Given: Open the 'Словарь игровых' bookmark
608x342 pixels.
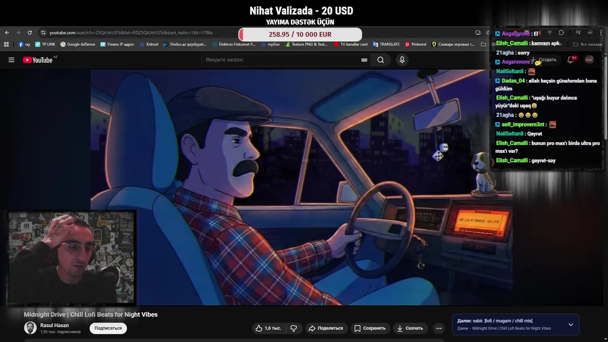Looking at the screenshot, I should coord(453,44).
